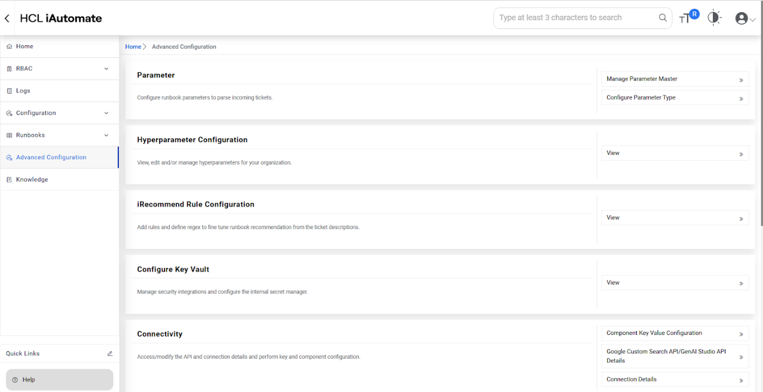Open the Runbooks sidebar menu item
The width and height of the screenshot is (763, 392).
[x=31, y=136]
